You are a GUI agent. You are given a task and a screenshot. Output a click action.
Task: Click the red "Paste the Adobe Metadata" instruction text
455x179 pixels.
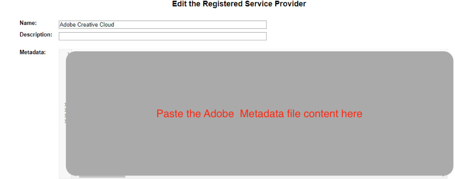[259, 113]
